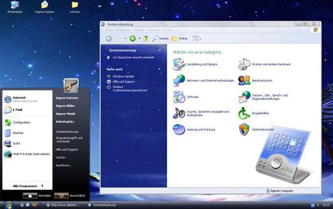
Task: Open Hilfe und Support in start menu
Action: tap(67, 150)
